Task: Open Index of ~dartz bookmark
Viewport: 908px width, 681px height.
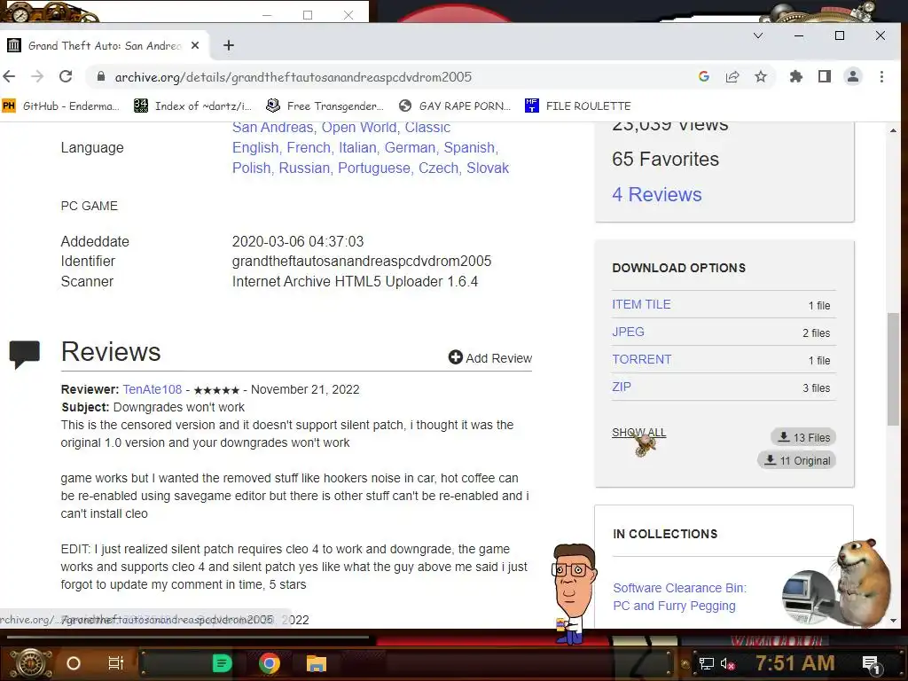Action: 192,106
